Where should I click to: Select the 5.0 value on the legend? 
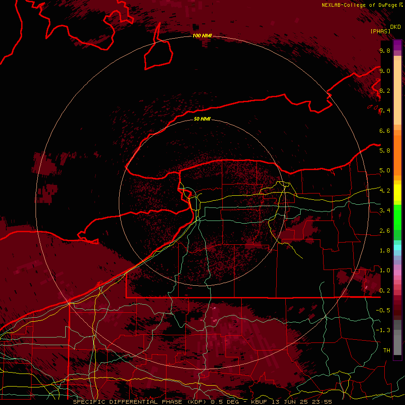tap(385, 171)
